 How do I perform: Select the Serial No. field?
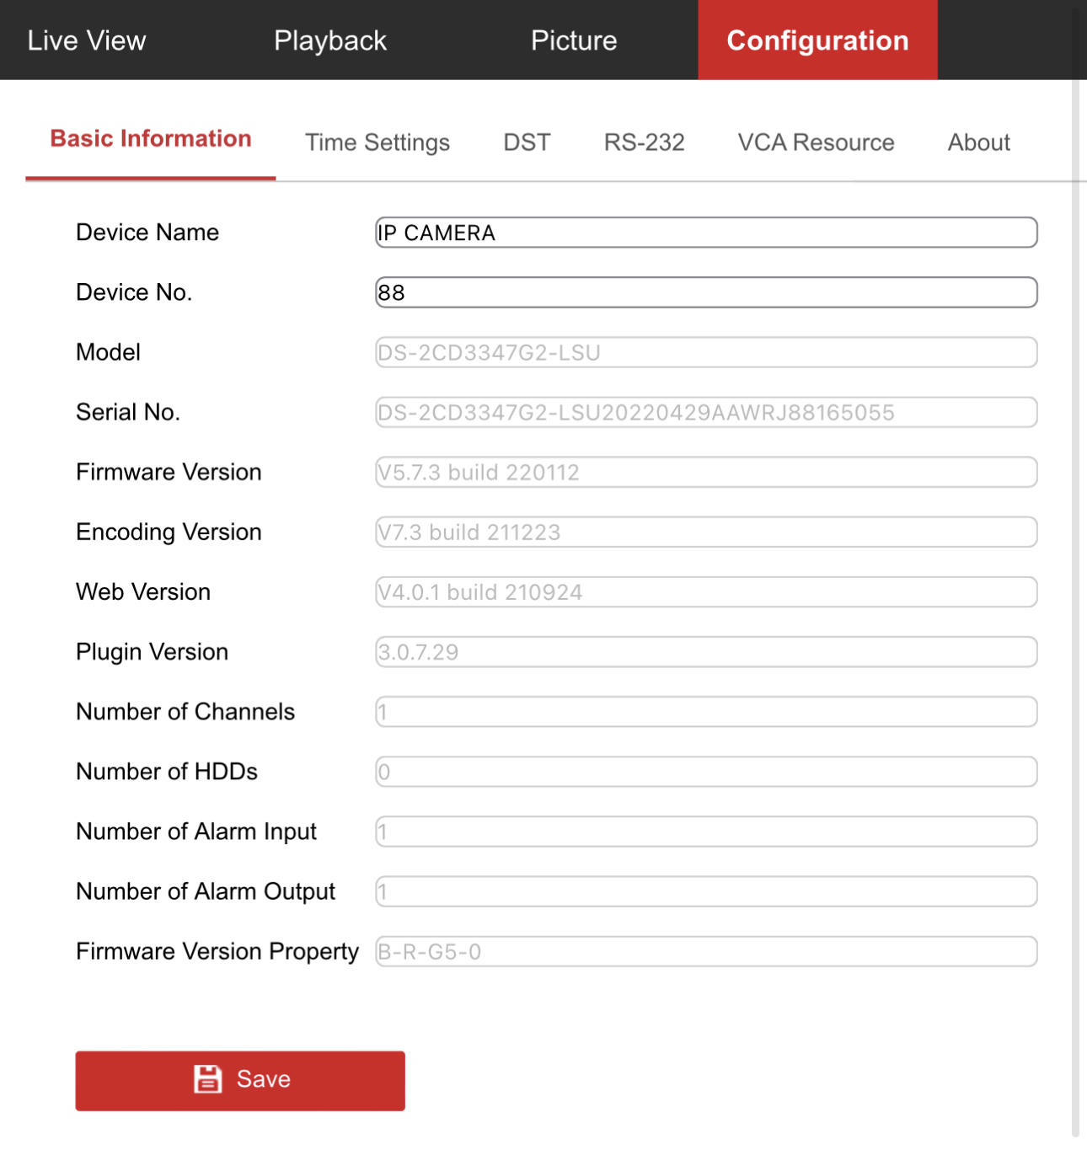pyautogui.click(x=706, y=412)
